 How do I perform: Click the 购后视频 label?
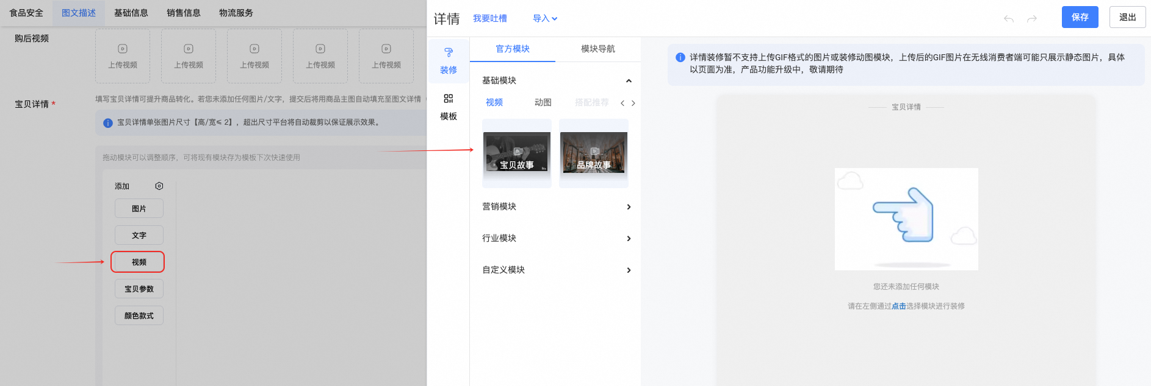point(32,38)
